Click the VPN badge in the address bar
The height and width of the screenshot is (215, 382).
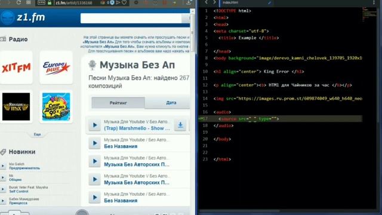point(41,2)
